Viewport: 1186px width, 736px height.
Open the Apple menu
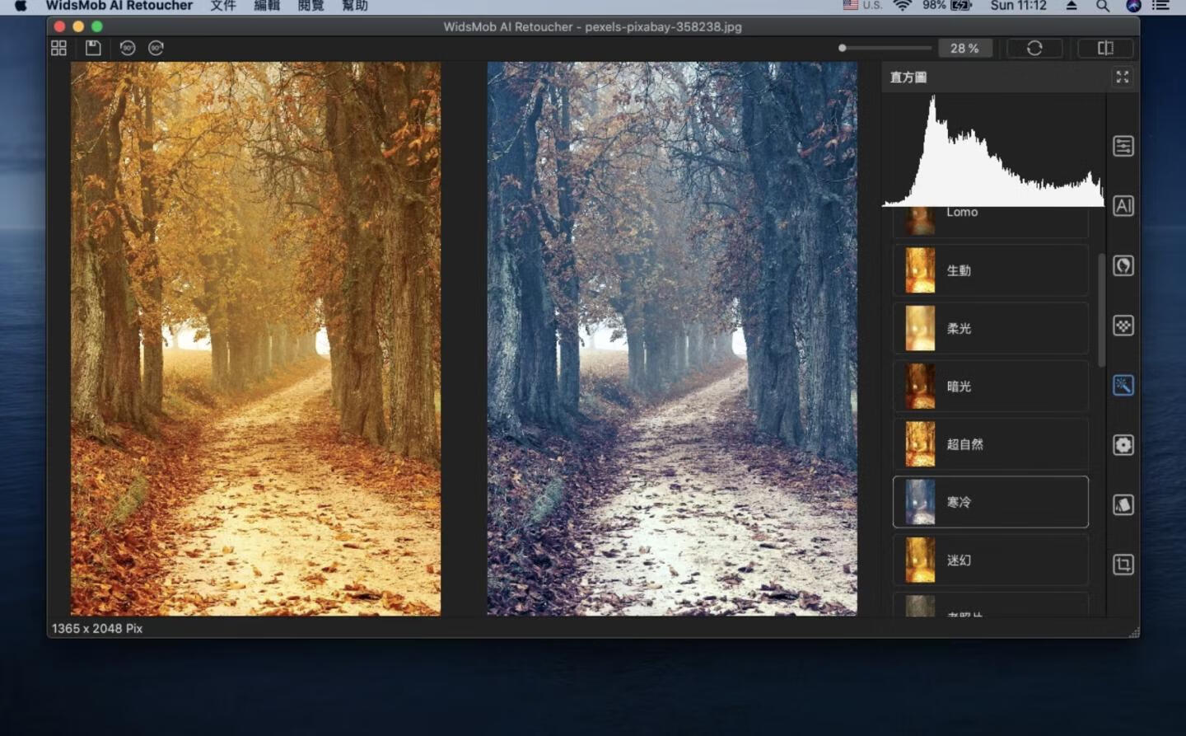pyautogui.click(x=21, y=6)
